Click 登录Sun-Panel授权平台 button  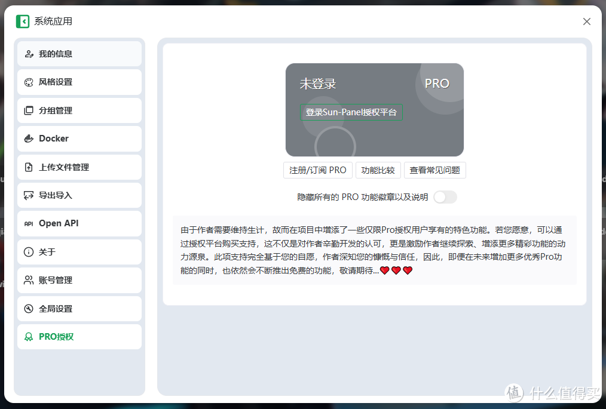[351, 112]
